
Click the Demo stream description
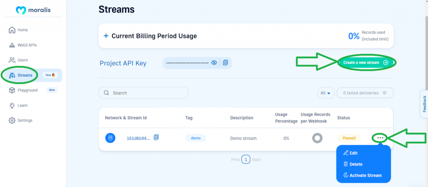click(x=244, y=138)
